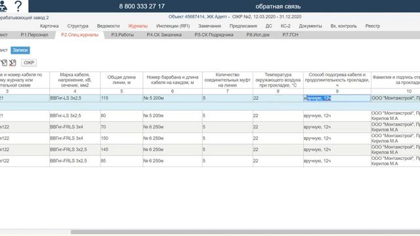420x236 pixels.
Task: Select the length cell 80
Action: pyautogui.click(x=121, y=115)
